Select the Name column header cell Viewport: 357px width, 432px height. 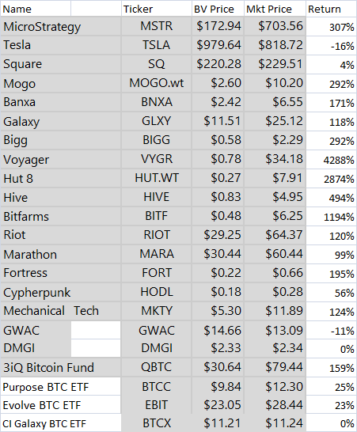point(36,9)
